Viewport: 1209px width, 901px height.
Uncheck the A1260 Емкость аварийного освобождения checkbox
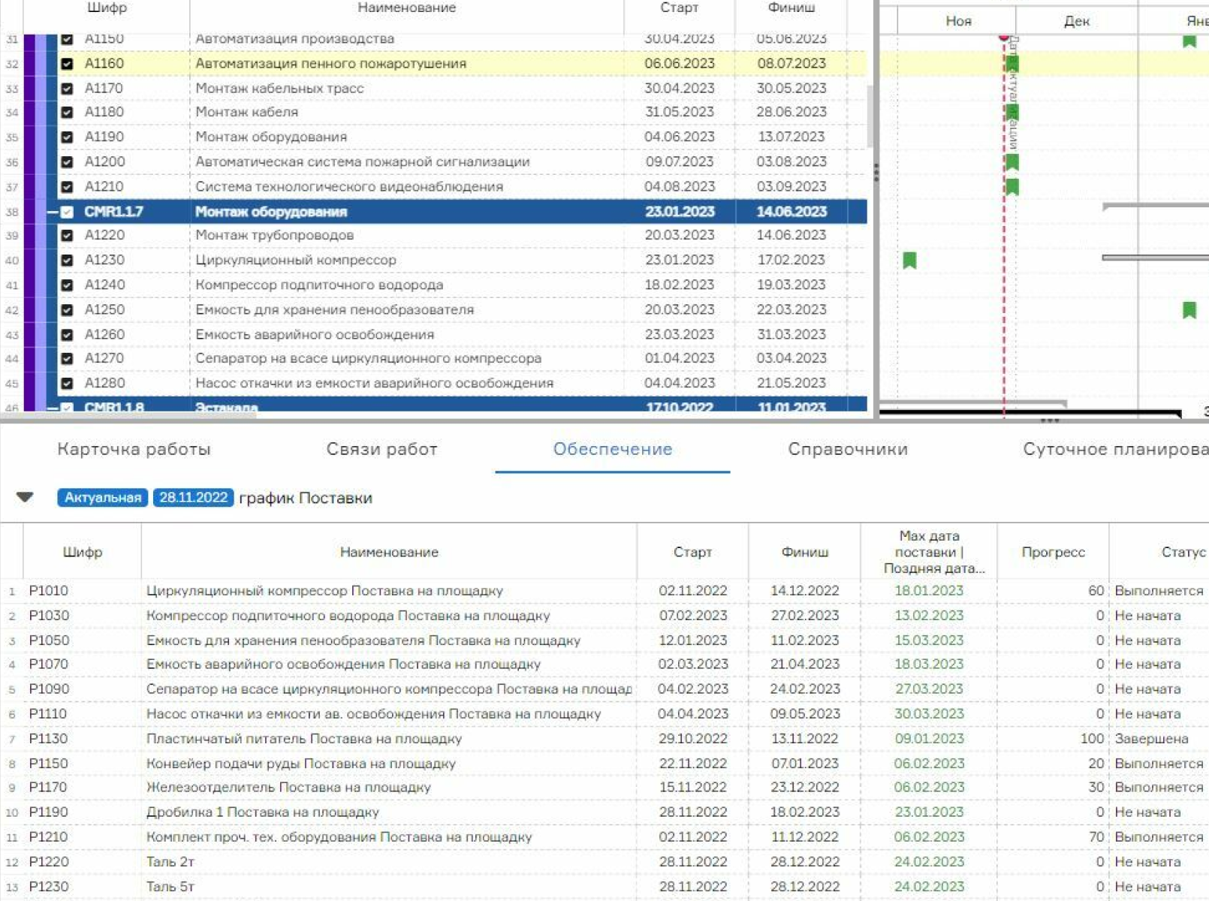click(67, 335)
